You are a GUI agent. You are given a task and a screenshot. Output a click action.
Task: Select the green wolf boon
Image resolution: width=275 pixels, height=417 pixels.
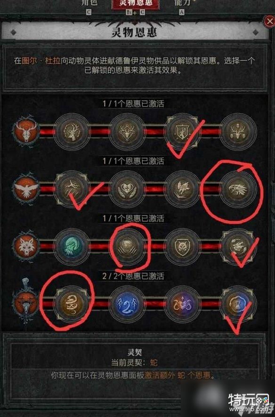[72, 247]
